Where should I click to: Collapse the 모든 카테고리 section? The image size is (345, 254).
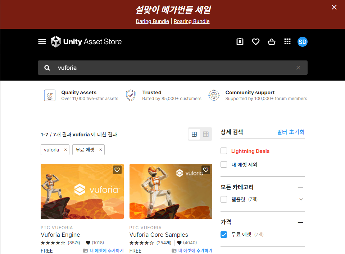[300, 187]
